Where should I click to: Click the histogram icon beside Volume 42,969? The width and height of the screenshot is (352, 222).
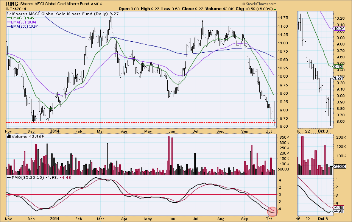tap(9, 136)
